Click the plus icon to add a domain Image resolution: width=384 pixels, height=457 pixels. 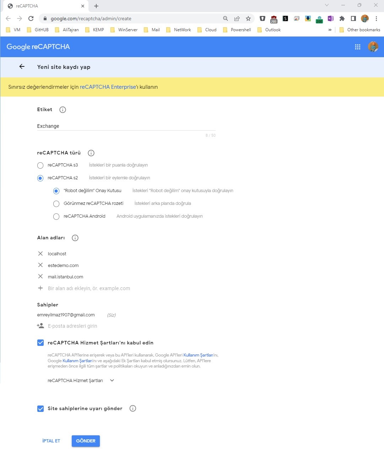[x=40, y=288]
